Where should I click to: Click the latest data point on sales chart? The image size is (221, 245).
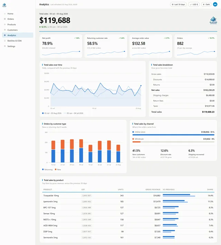coord(141,85)
